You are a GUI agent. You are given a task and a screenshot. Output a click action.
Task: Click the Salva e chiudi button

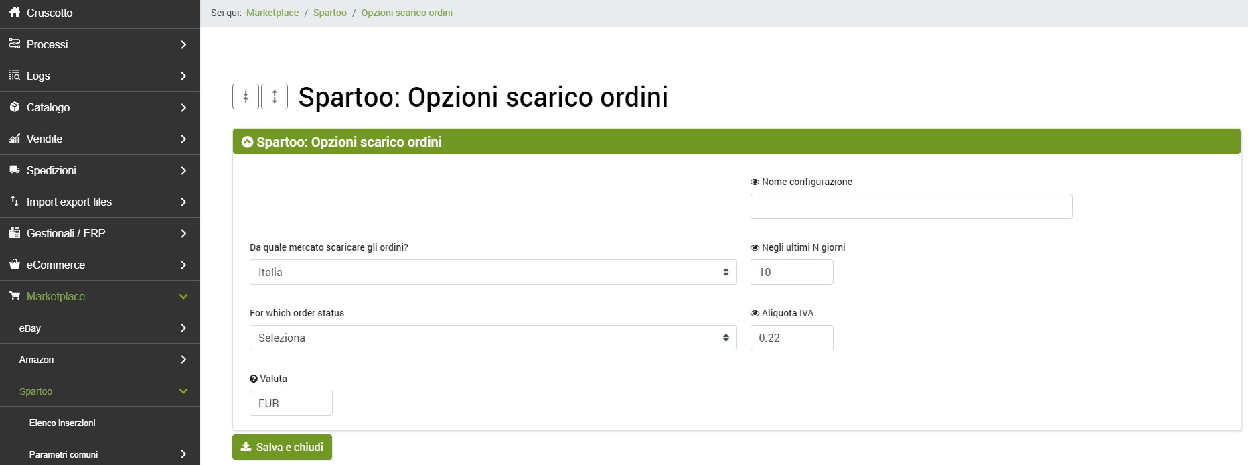(x=282, y=447)
